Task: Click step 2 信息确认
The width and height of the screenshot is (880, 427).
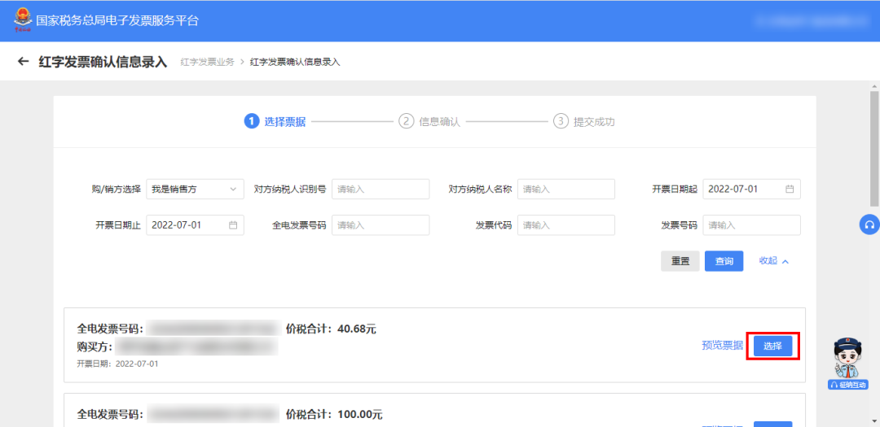Action: pos(430,122)
